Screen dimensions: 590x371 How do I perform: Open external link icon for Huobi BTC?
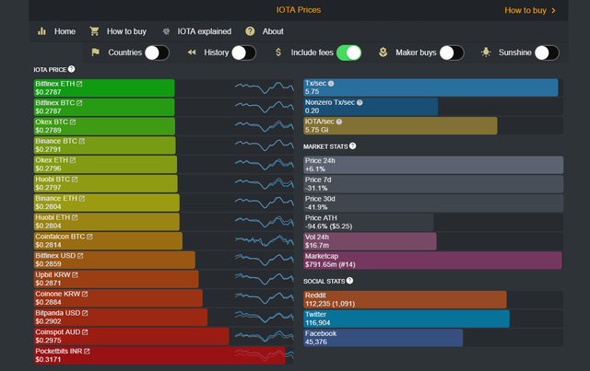[75, 180]
